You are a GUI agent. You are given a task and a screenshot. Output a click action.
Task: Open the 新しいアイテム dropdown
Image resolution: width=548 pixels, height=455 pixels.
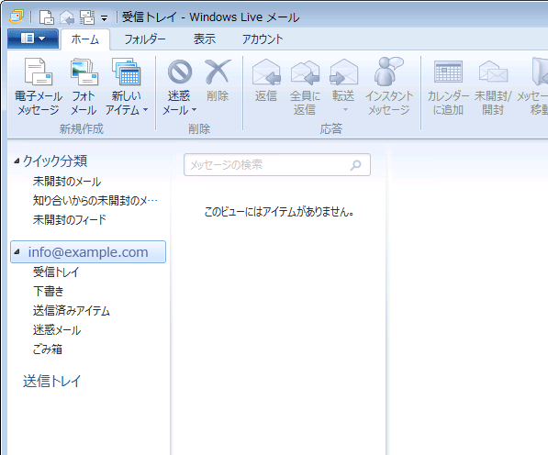point(126,86)
